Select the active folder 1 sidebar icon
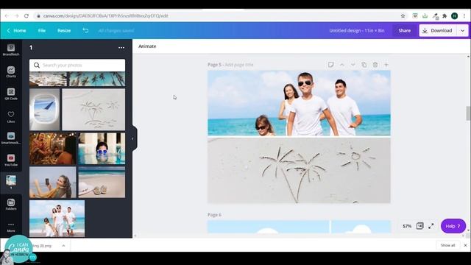 (x=11, y=182)
